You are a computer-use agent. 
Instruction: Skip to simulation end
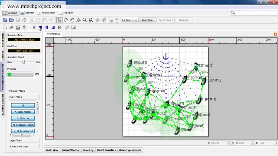pos(60,27)
